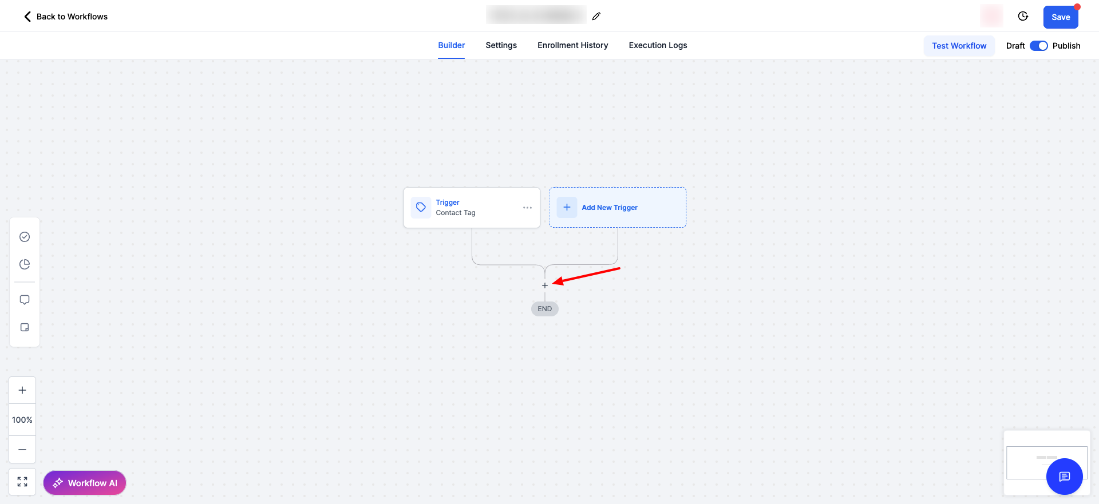Open the Enrollment History tab
Image resolution: width=1099 pixels, height=504 pixels.
pos(572,45)
